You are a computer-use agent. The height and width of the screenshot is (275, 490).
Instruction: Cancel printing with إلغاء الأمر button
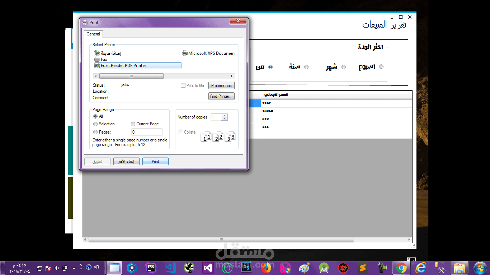(x=126, y=161)
